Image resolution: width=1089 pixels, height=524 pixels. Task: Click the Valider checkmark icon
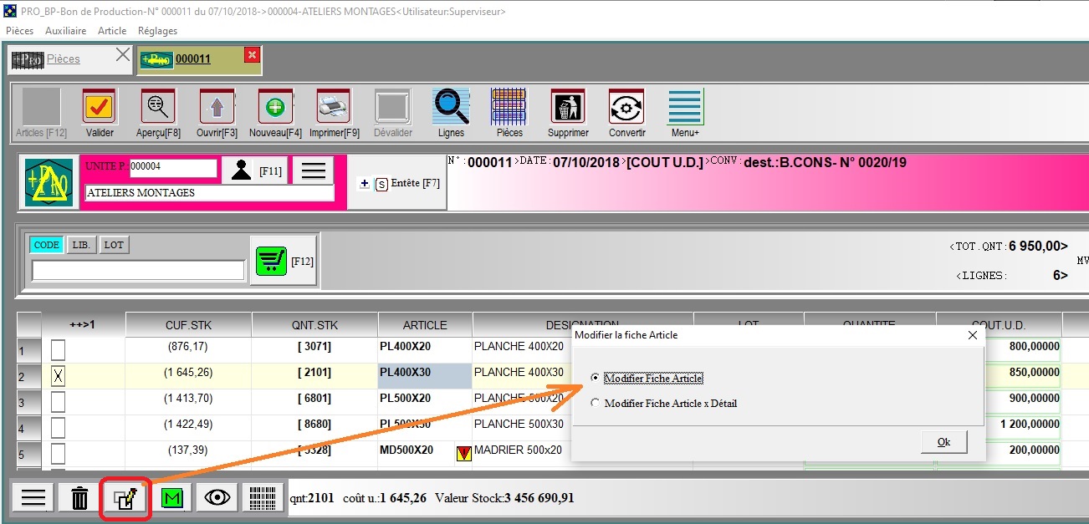tap(100, 107)
